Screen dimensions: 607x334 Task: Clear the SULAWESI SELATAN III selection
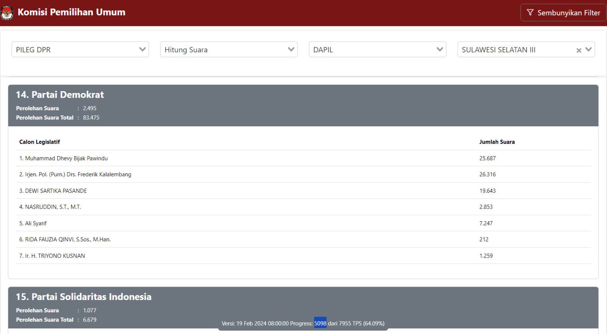(x=579, y=50)
